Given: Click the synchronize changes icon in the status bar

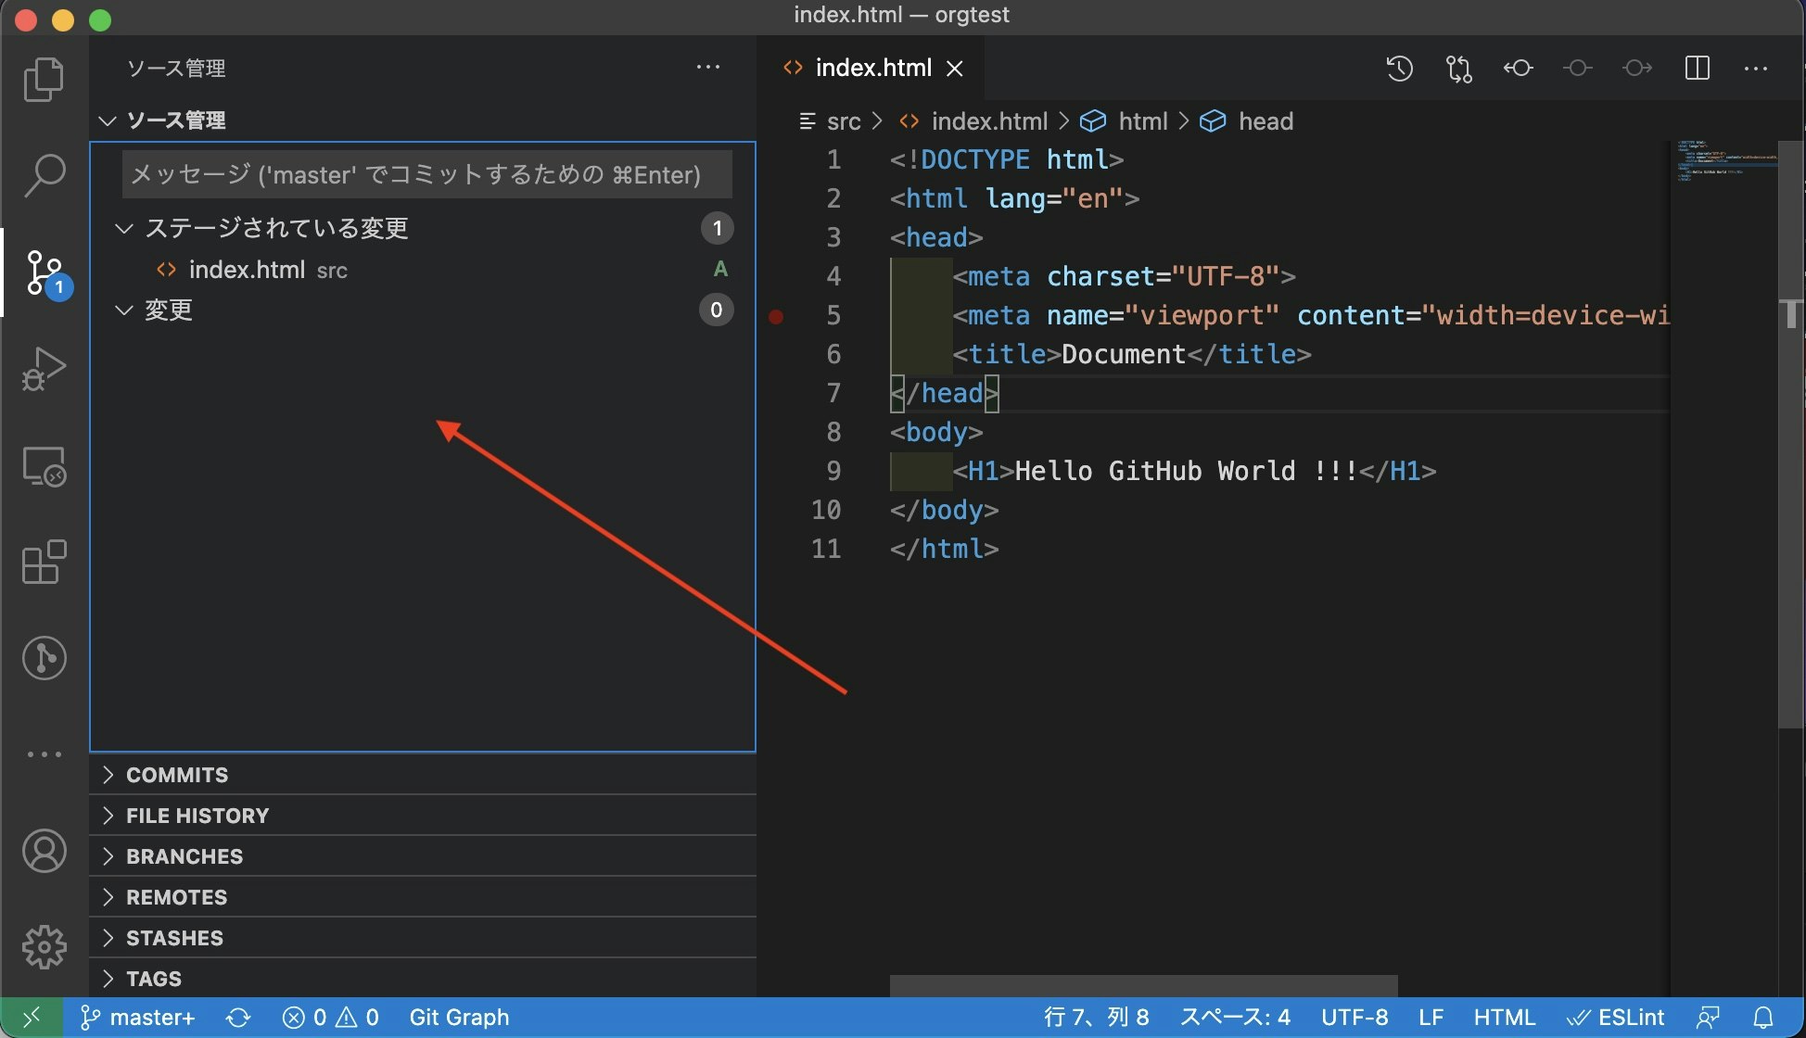Looking at the screenshot, I should [x=238, y=1018].
